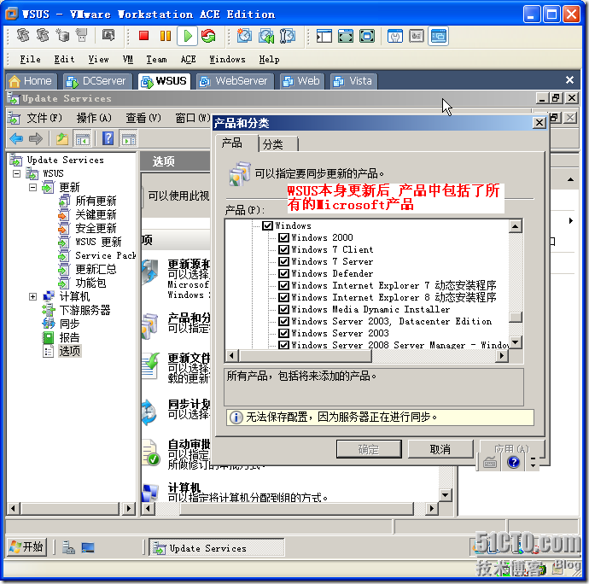
Task: Open the VMware File menu
Action: coord(30,60)
